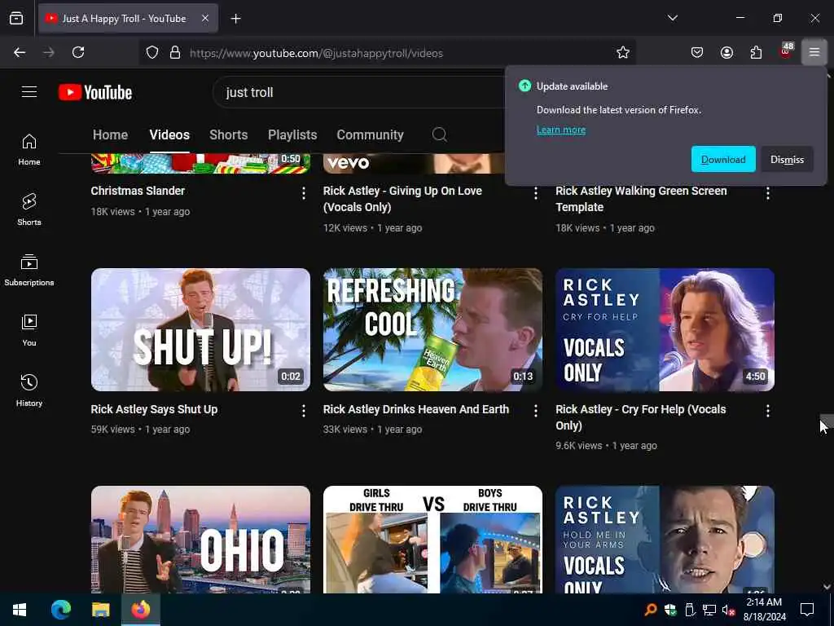
Task: Open History in the sidebar
Action: point(29,390)
